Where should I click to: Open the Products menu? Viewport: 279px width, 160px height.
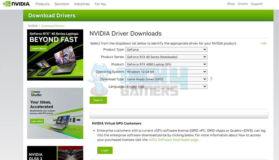42,4
